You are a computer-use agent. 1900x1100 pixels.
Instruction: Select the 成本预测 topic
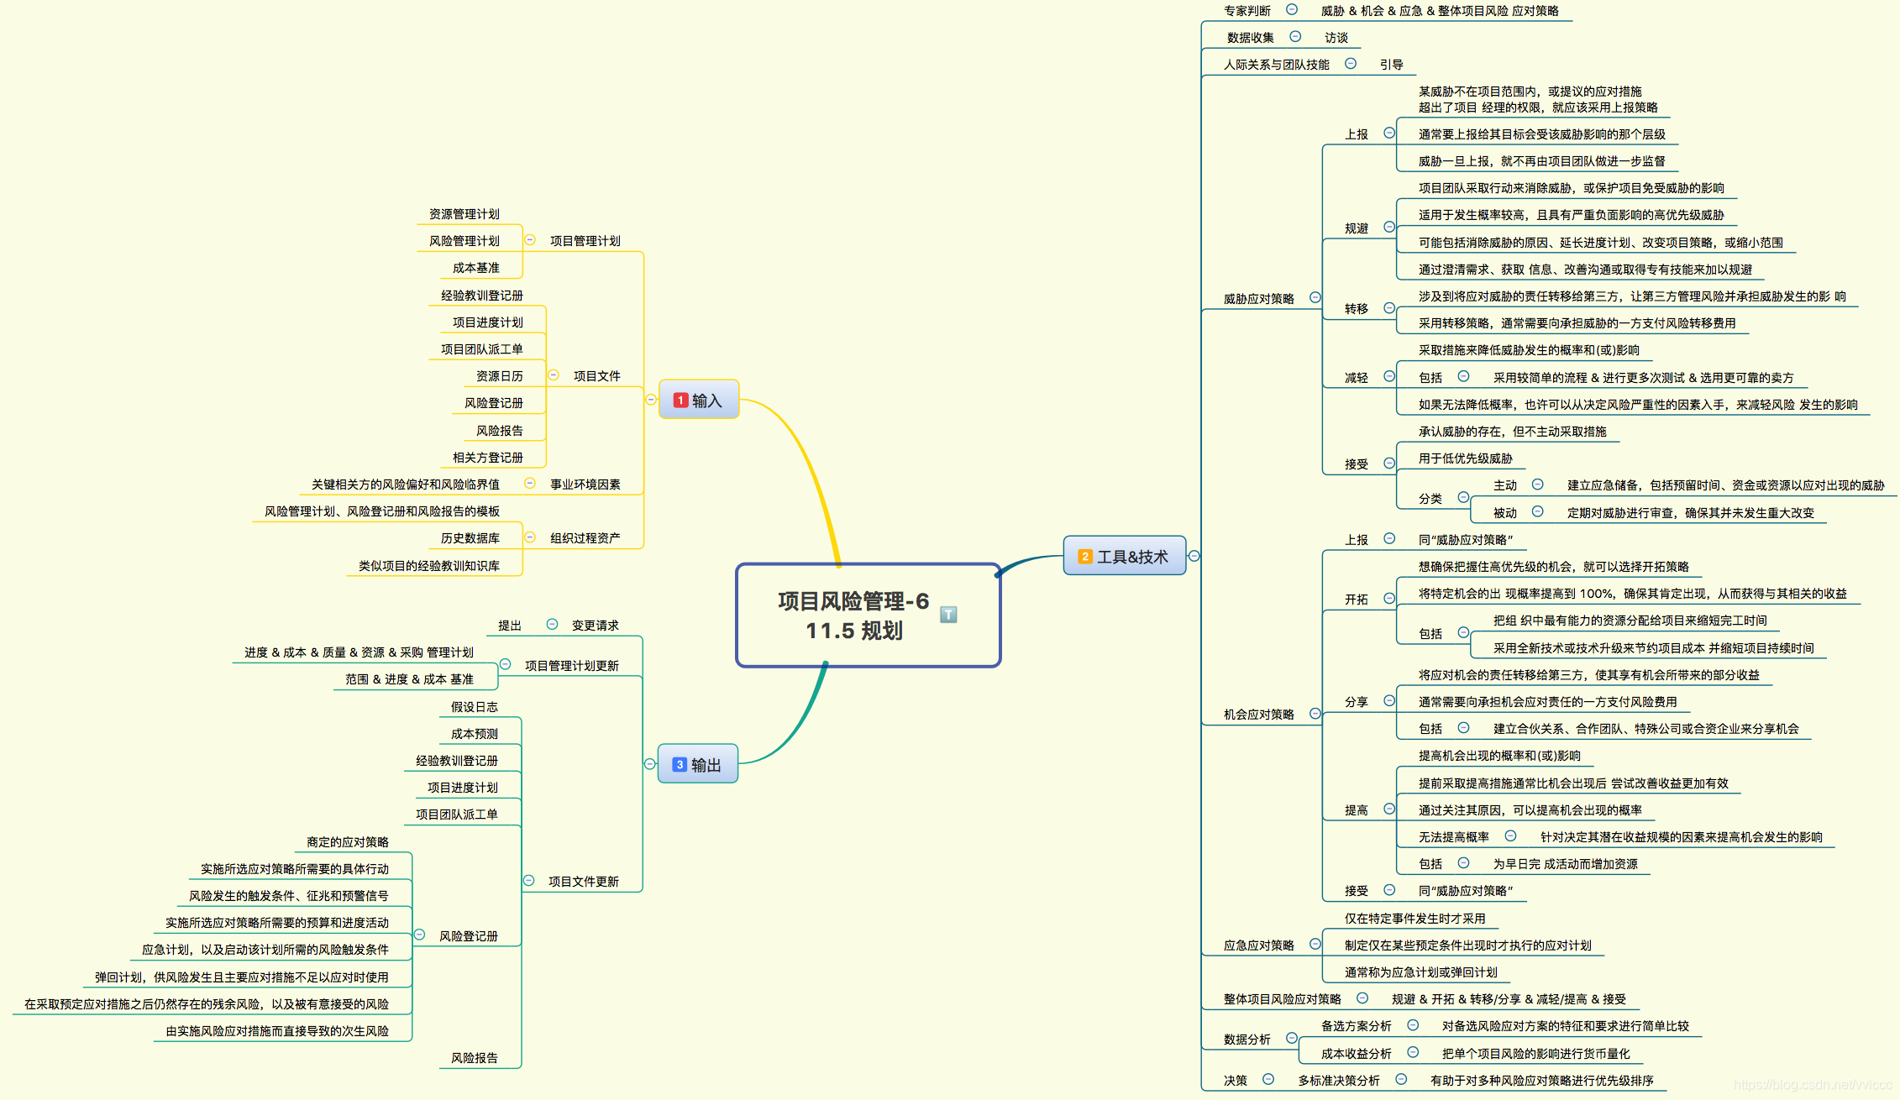(x=474, y=734)
